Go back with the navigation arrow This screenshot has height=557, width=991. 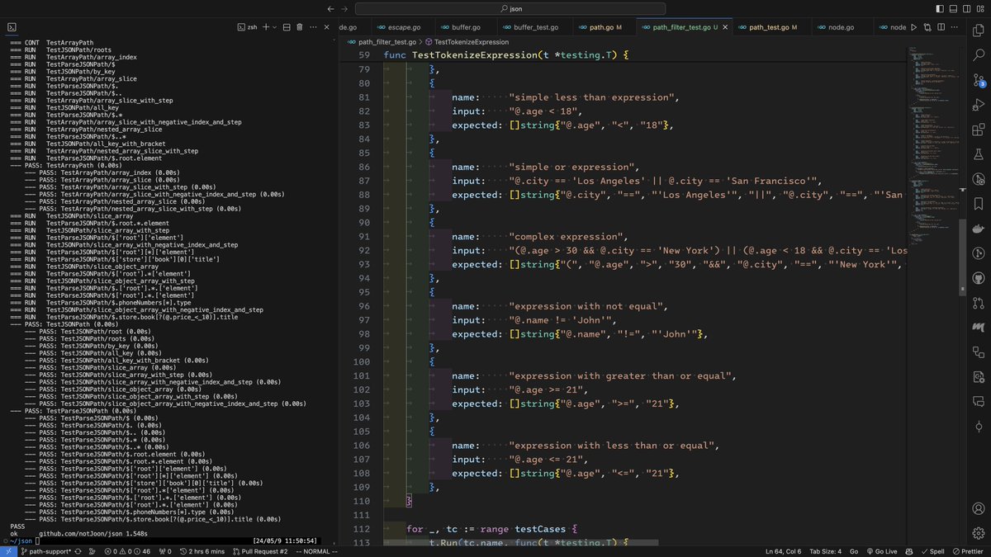(331, 9)
